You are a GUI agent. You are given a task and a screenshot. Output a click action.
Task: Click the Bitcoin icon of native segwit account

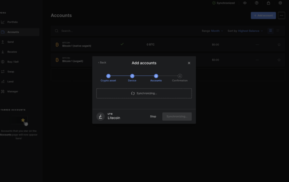[57, 44]
